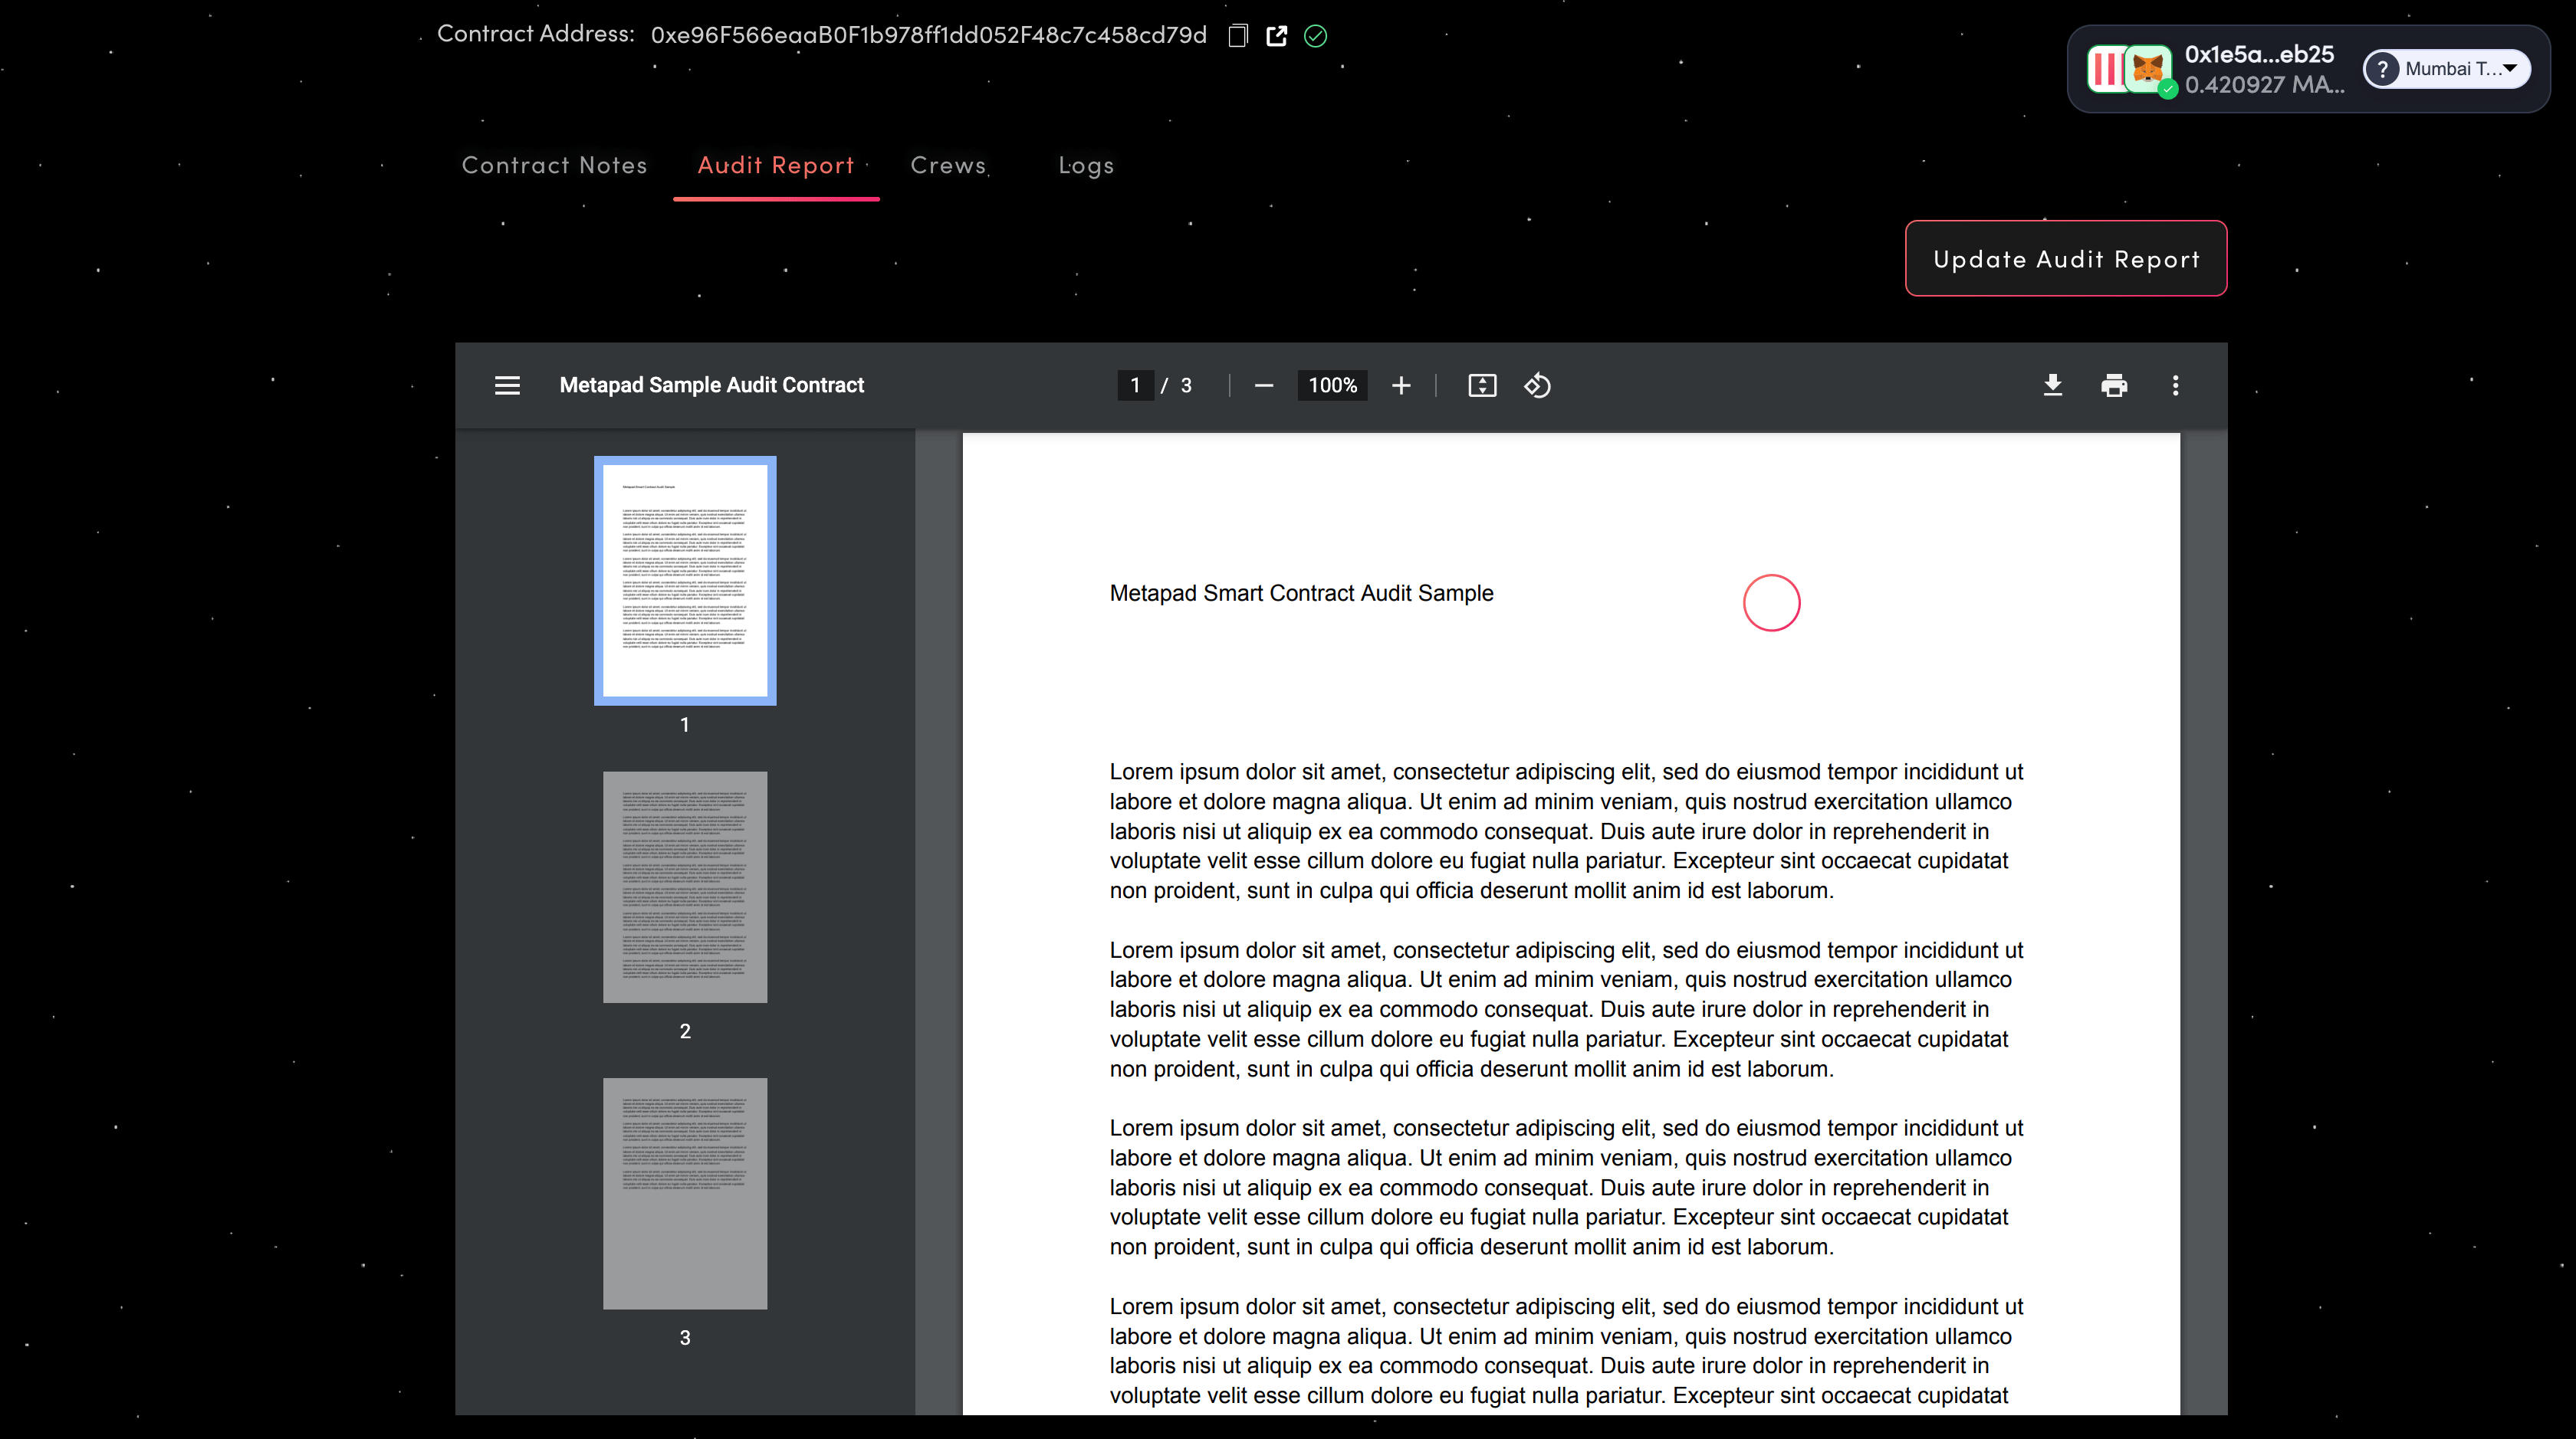Select the page 2 thumbnail
The width and height of the screenshot is (2576, 1439).
pyautogui.click(x=685, y=887)
